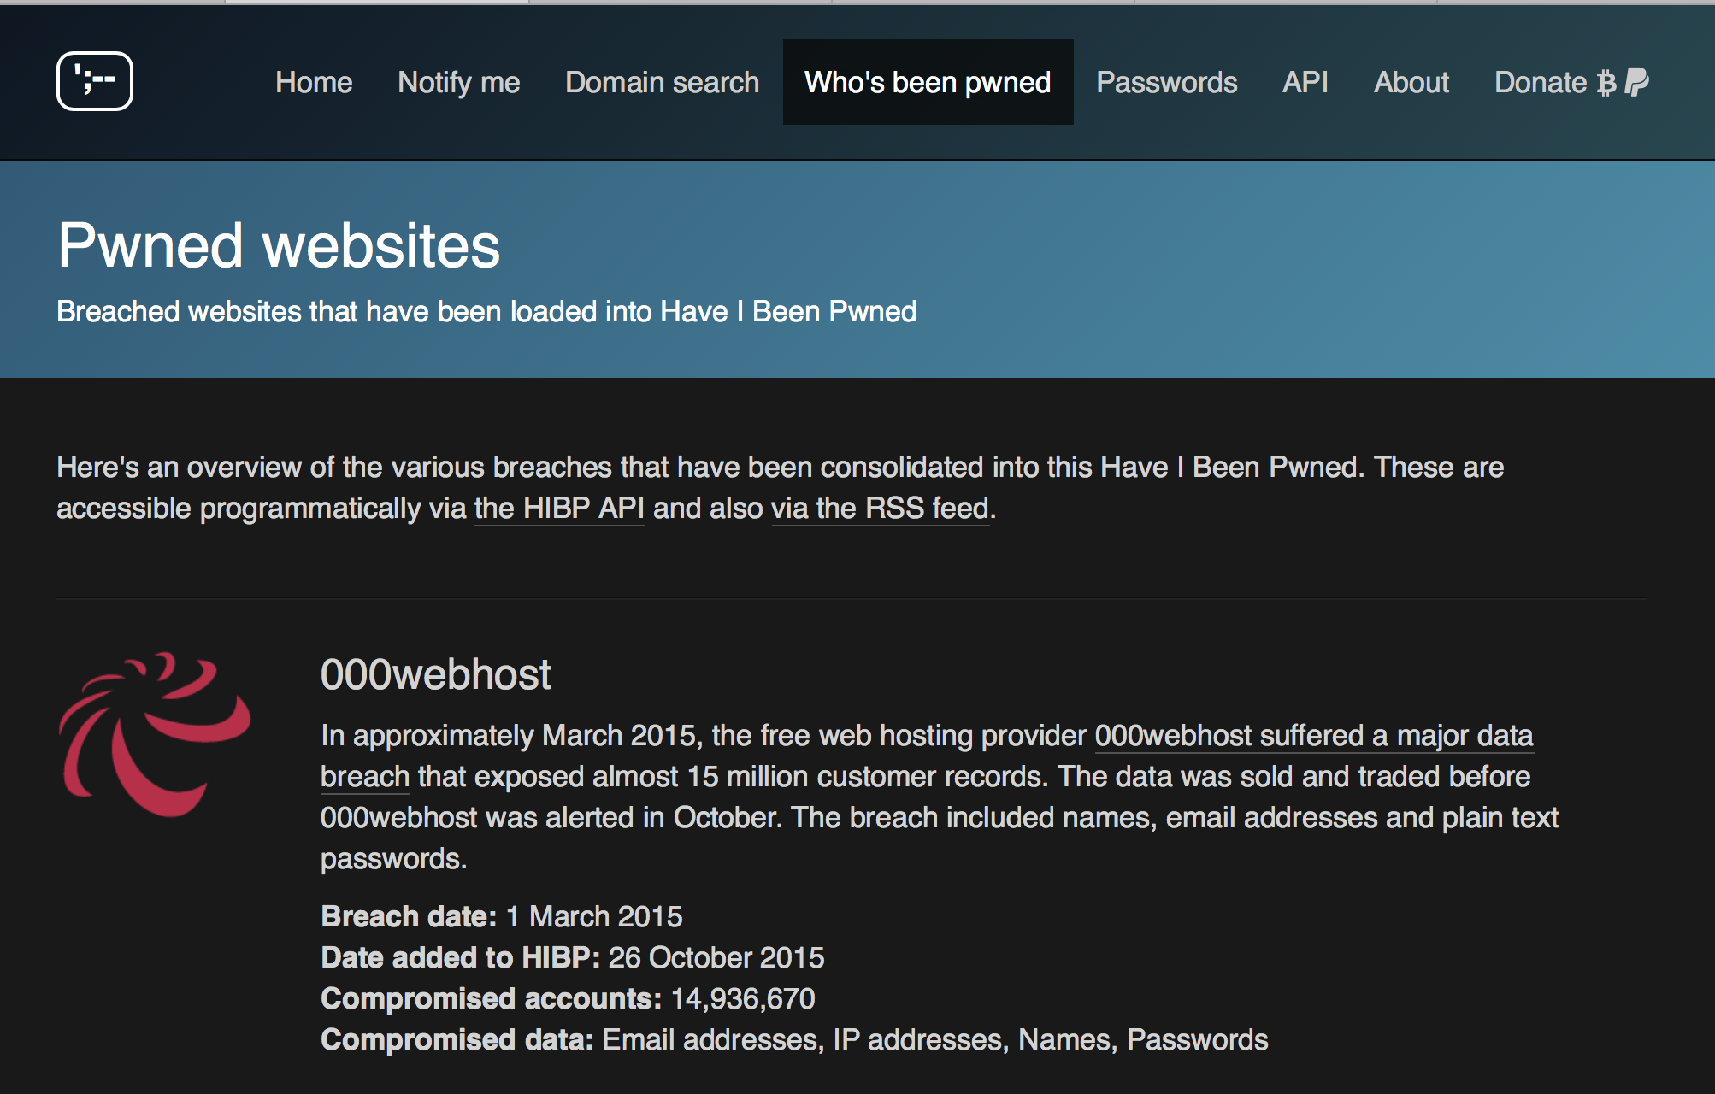Go to the Home page

(x=314, y=82)
